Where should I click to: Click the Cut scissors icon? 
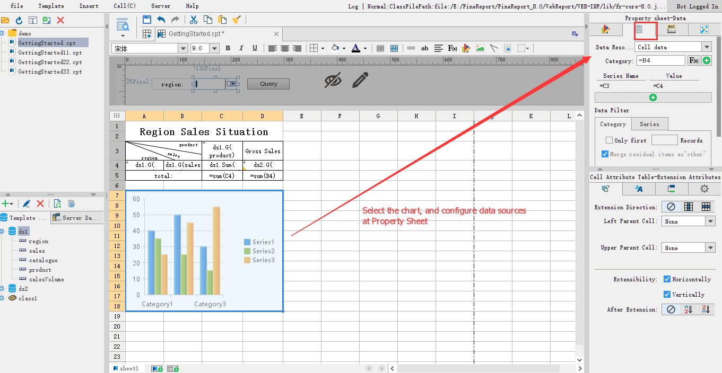click(x=194, y=20)
